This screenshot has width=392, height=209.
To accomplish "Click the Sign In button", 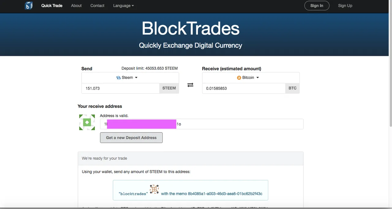I will click(317, 6).
